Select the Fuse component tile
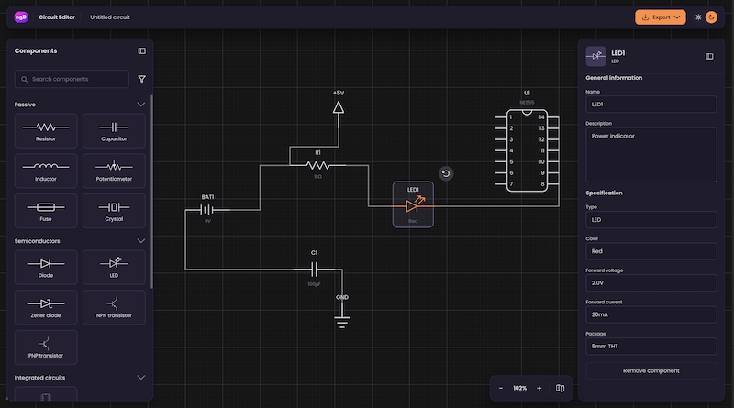Screen dimensions: 734x408 click(46, 211)
